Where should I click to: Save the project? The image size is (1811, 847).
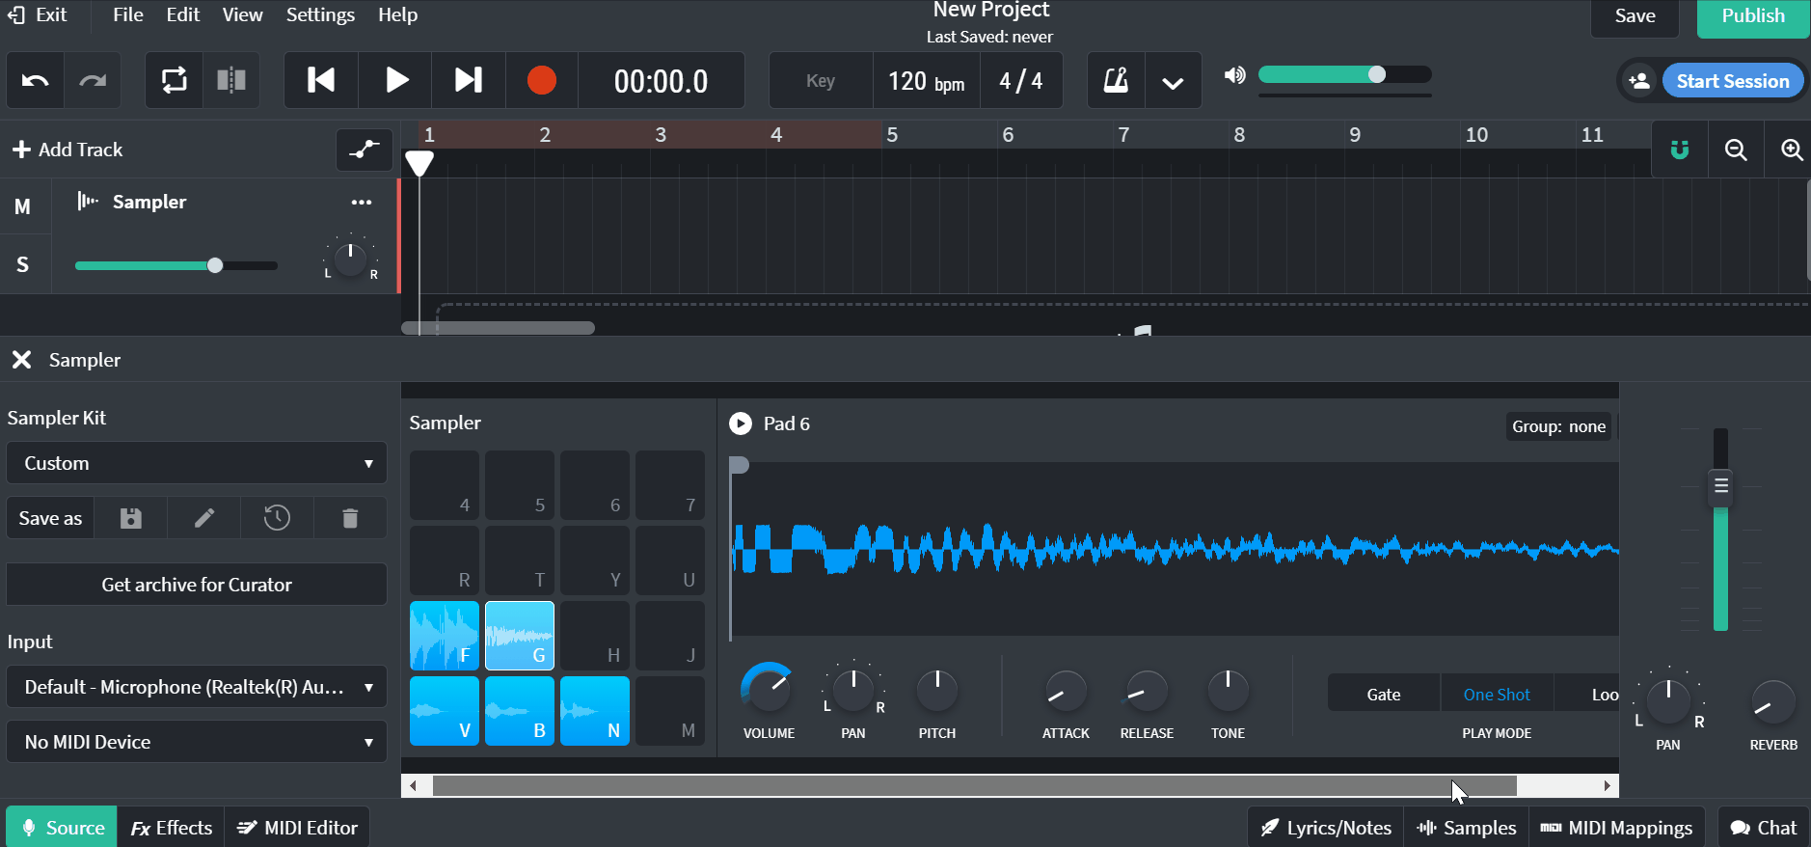(x=1635, y=16)
